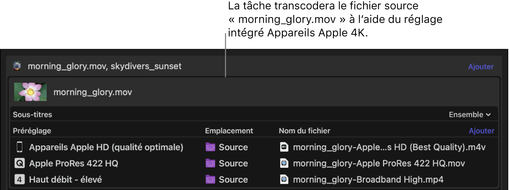The image size is (509, 190).
Task: Click Ajouter in the batch header row
Action: [481, 67]
